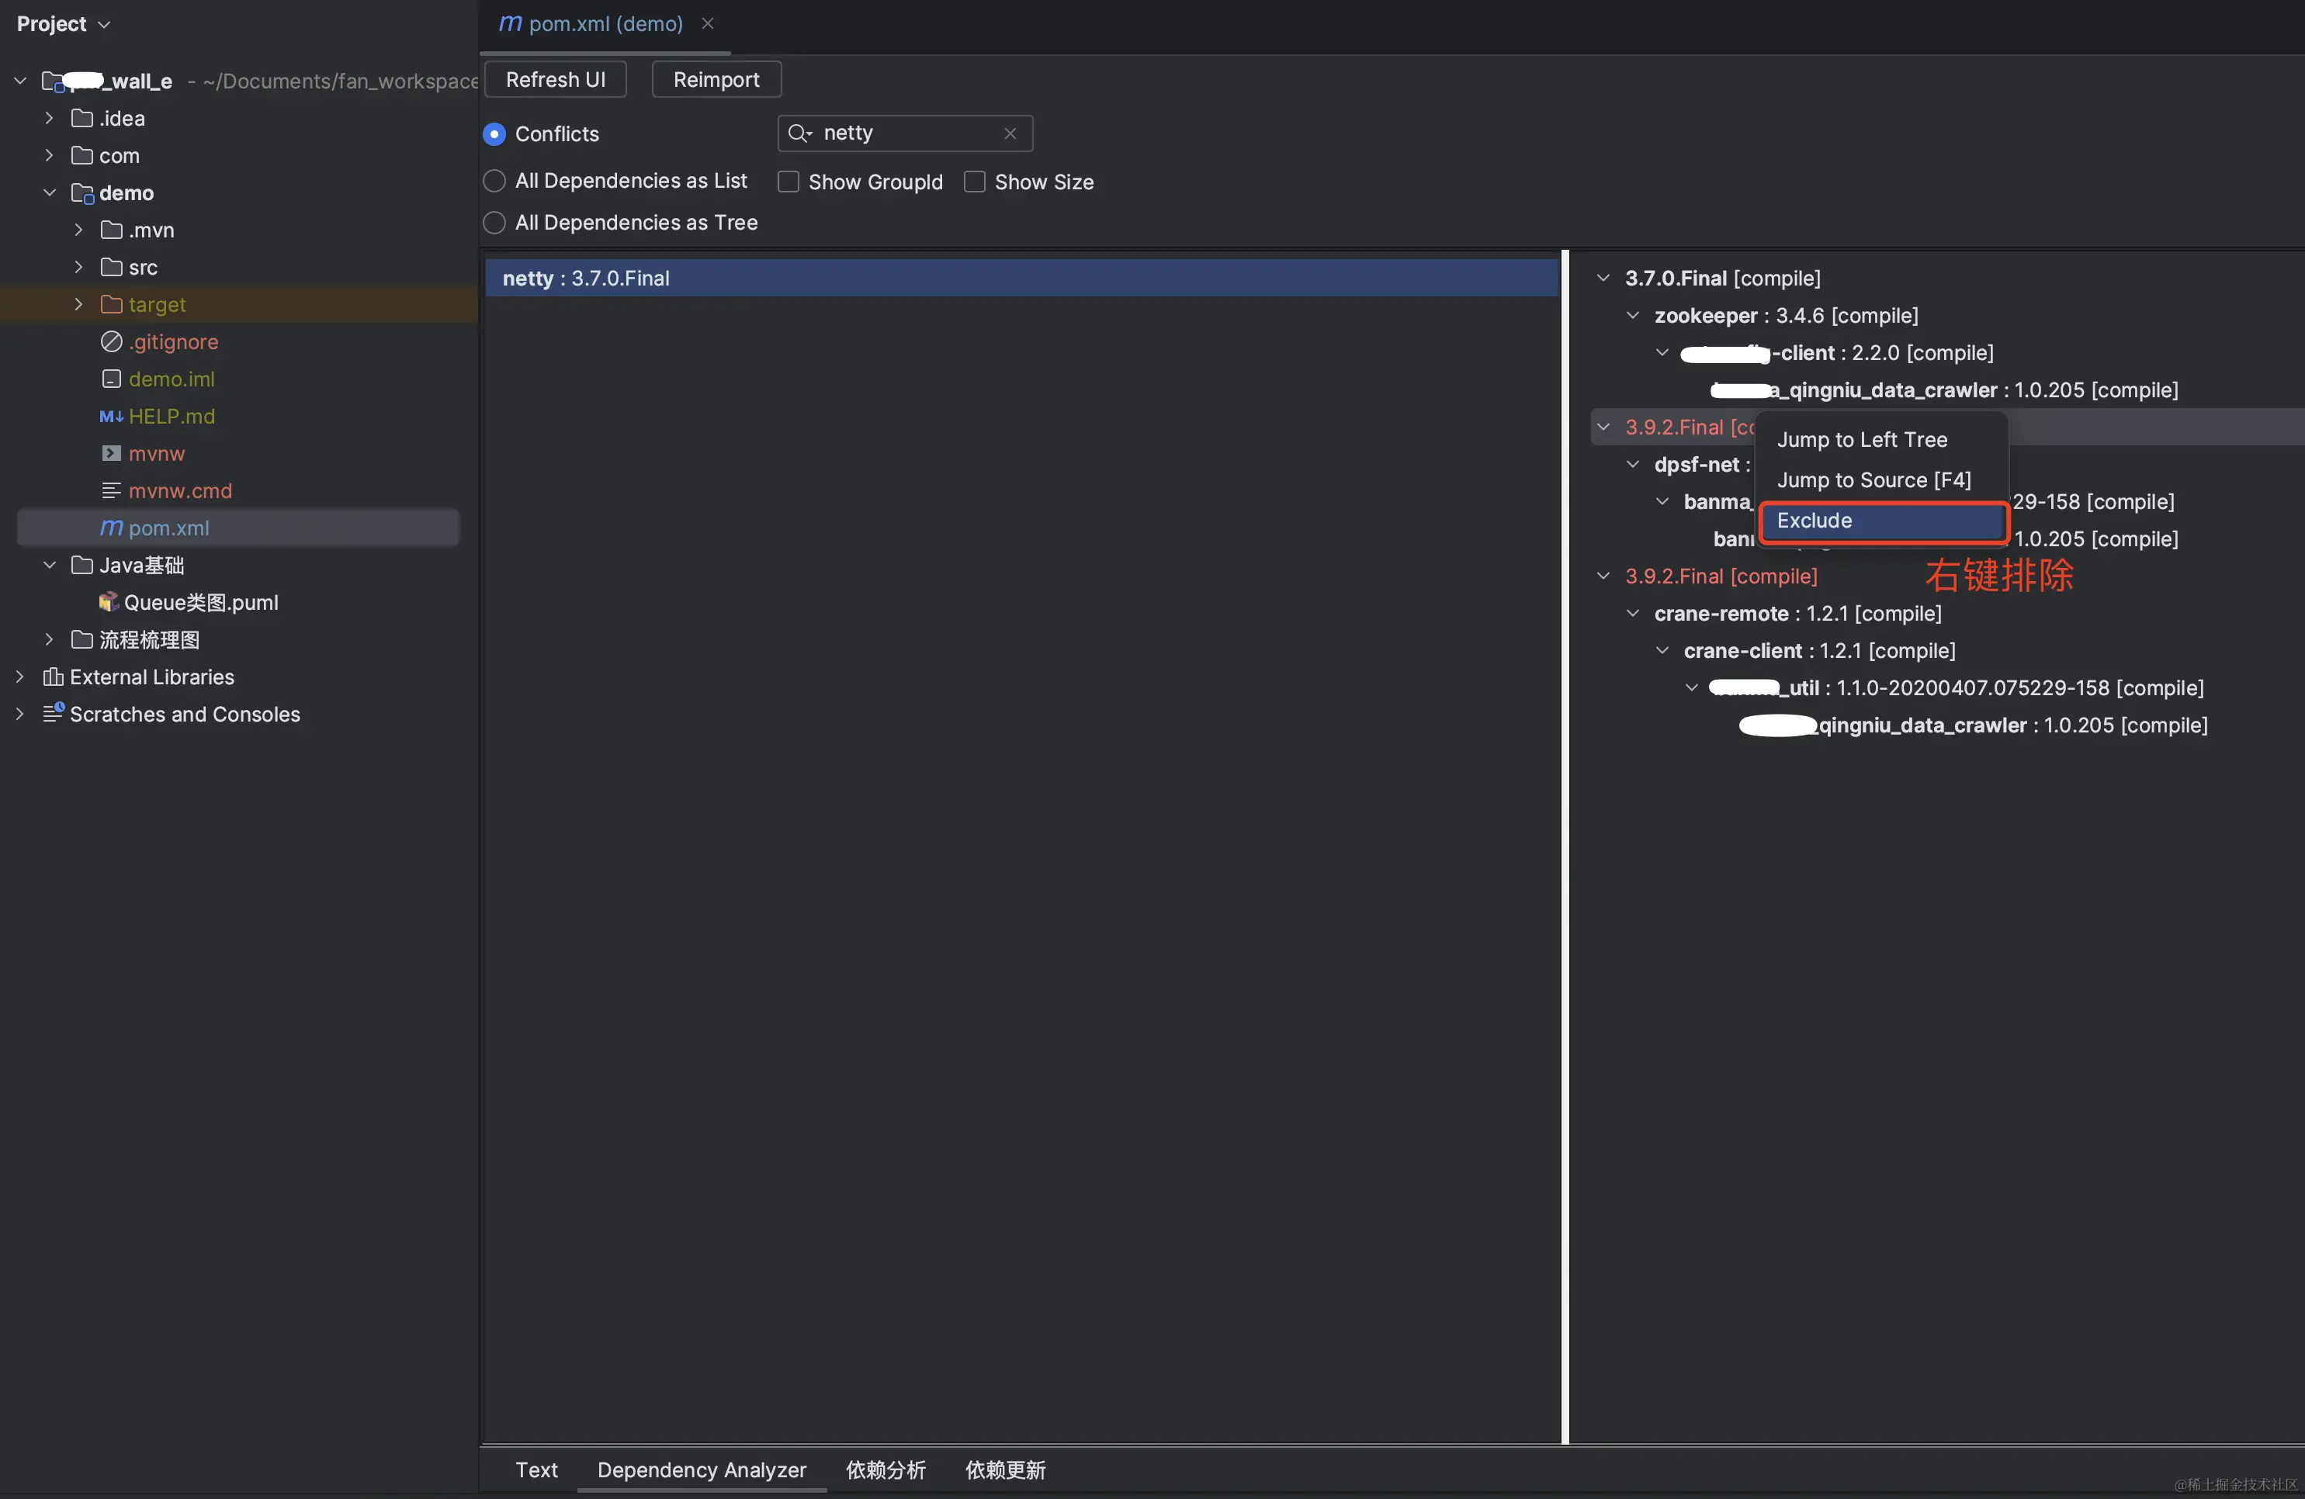Screen dimensions: 2305x1499
Task: Collapse the crane-remote 1.2.1 node
Action: click(1633, 613)
